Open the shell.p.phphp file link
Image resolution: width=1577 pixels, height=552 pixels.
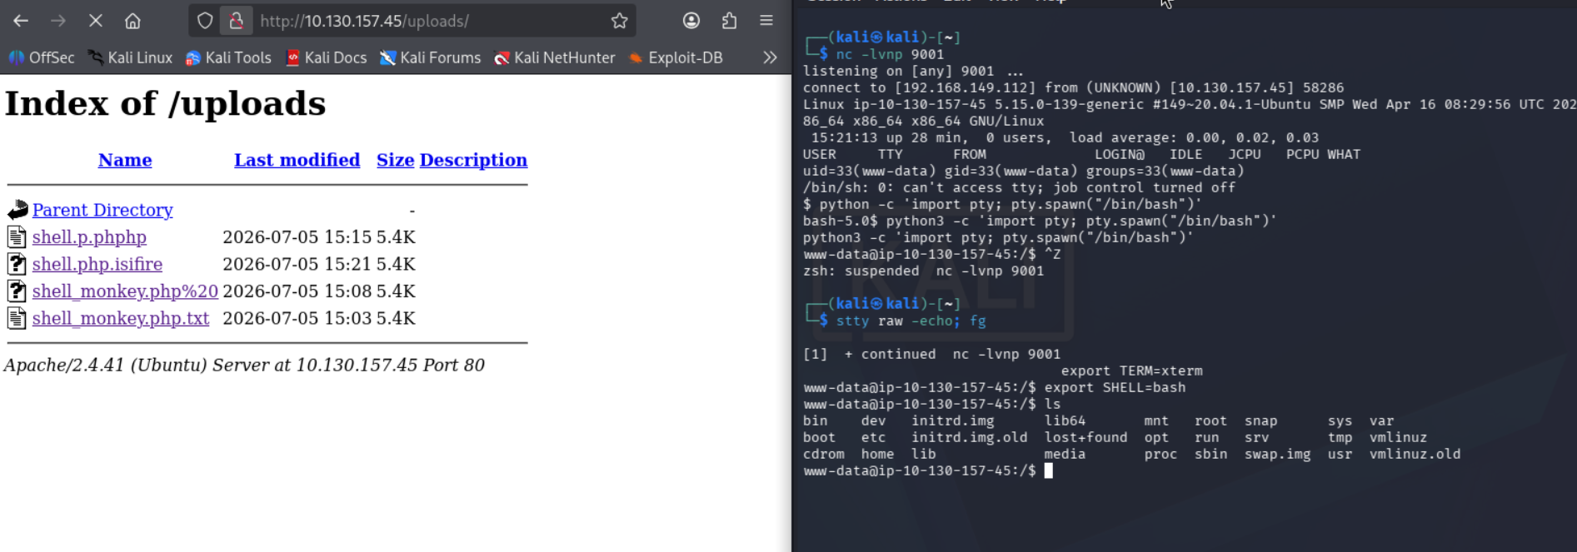pyautogui.click(x=89, y=237)
